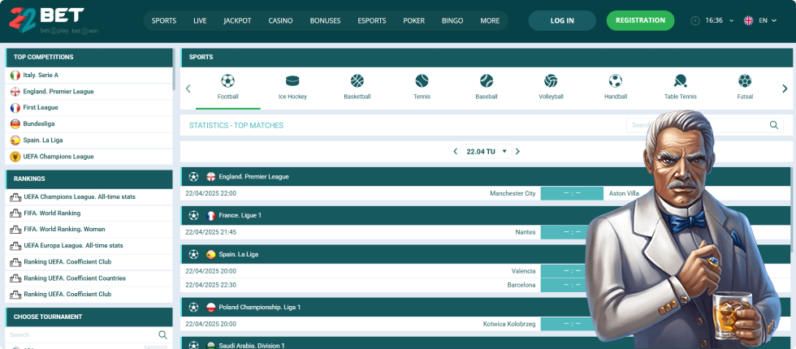796x349 pixels.
Task: Open the CASINO menu
Action: point(281,21)
